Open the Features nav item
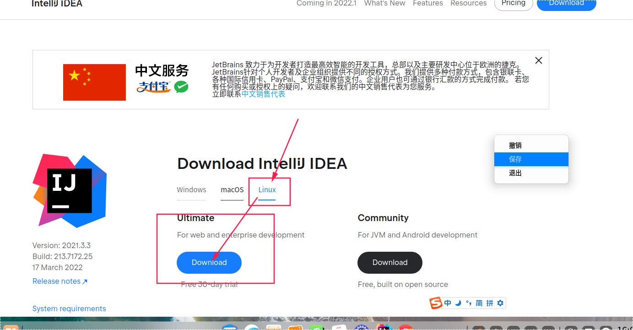 click(428, 3)
